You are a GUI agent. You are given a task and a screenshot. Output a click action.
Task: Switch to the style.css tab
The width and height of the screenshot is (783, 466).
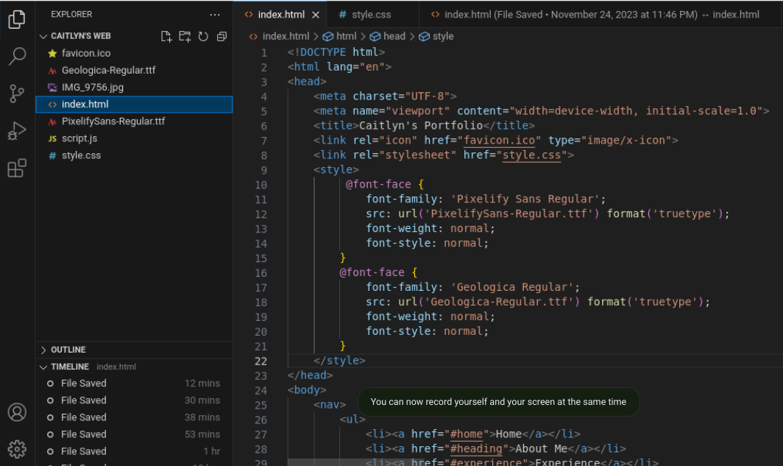[x=372, y=15]
